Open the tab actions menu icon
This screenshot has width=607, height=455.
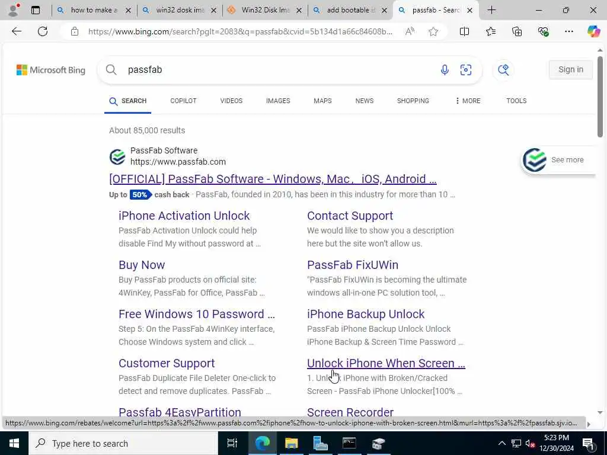pyautogui.click(x=36, y=11)
